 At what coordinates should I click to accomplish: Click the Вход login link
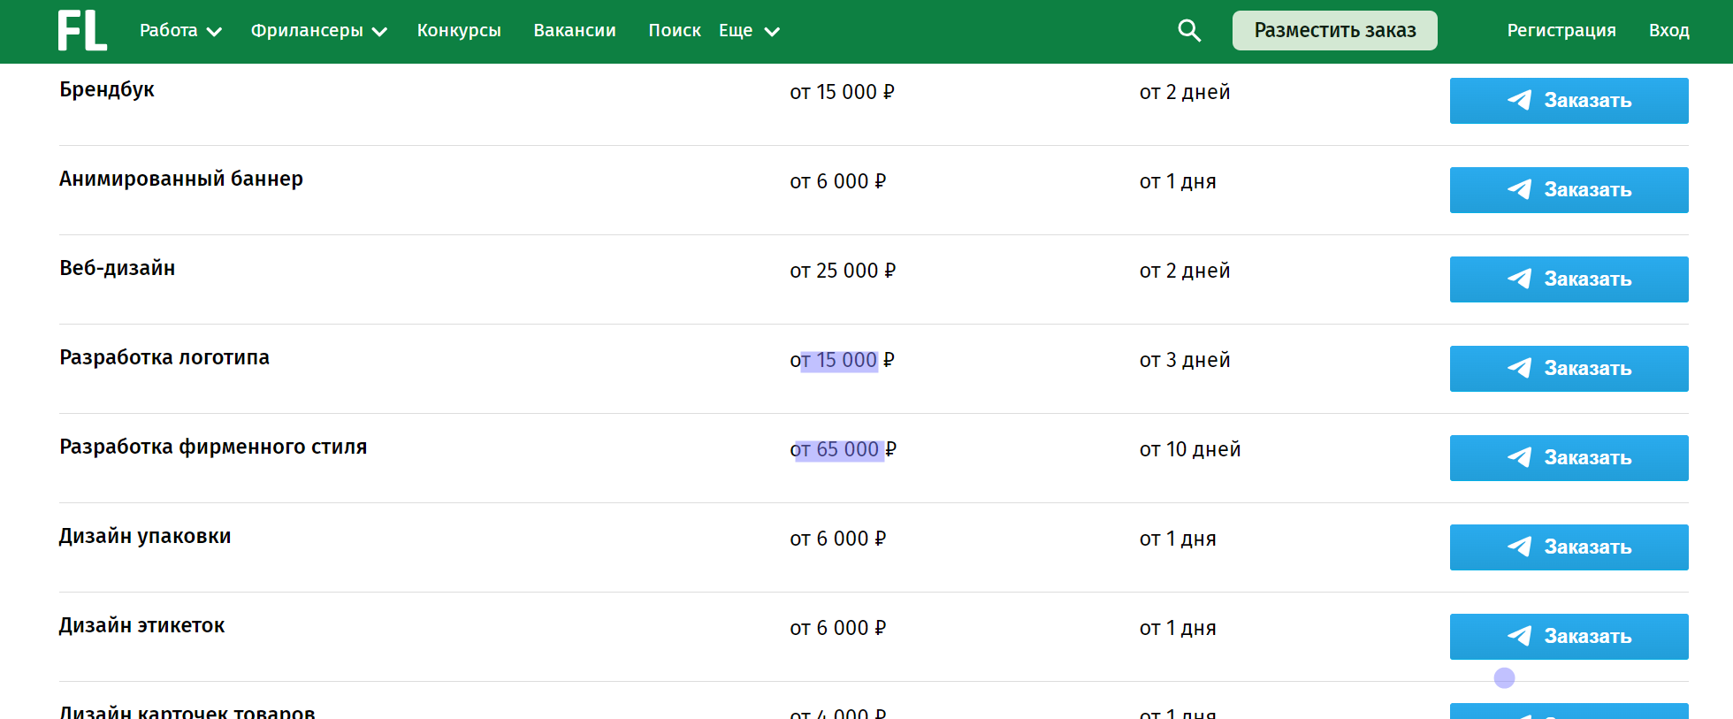pyautogui.click(x=1668, y=31)
